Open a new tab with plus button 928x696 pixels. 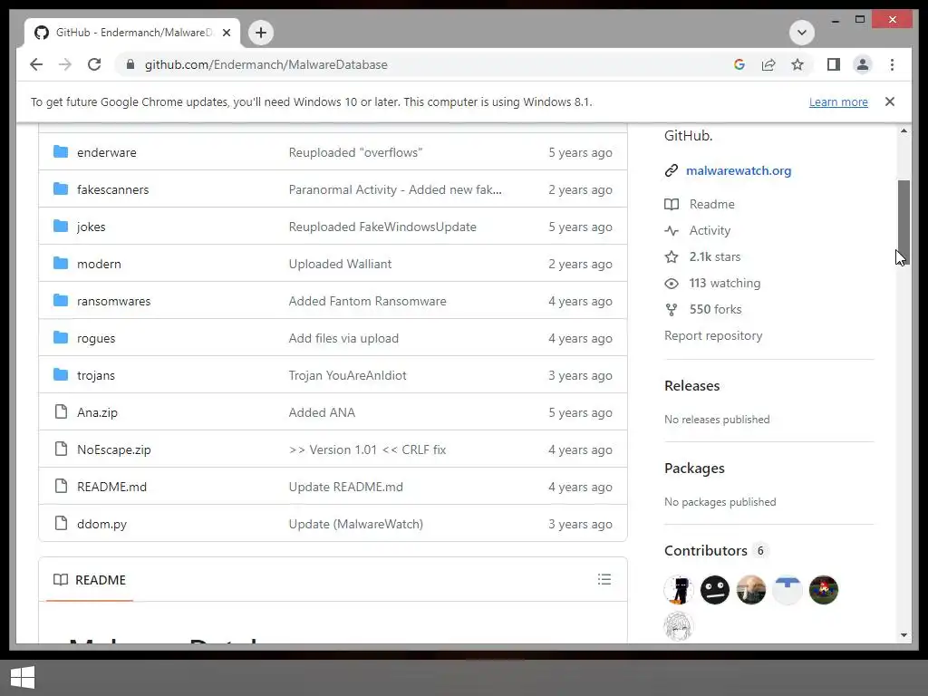(x=261, y=33)
